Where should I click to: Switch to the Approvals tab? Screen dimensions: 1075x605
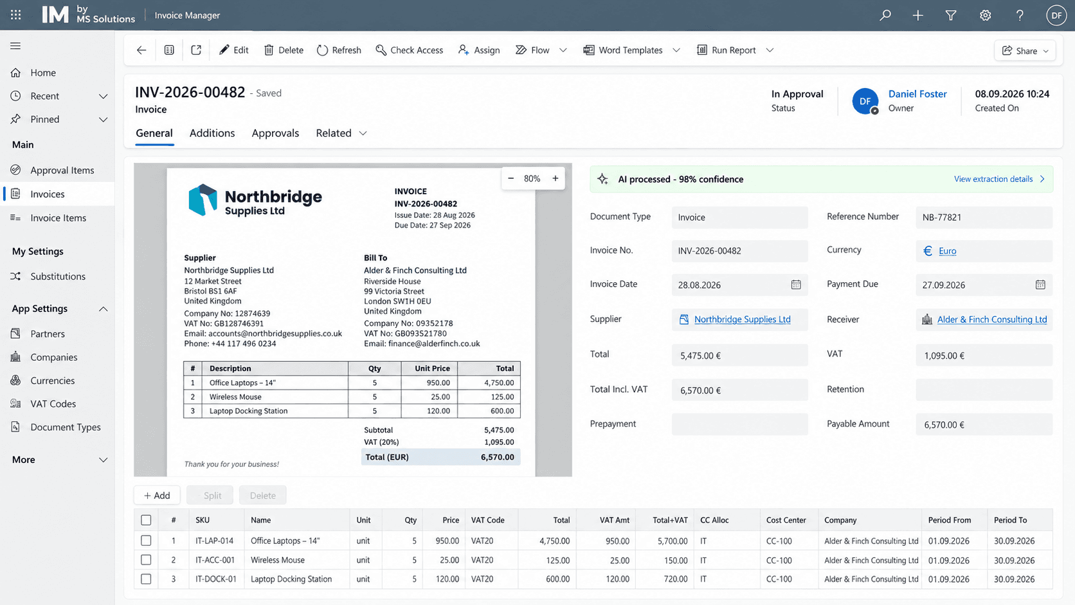(275, 133)
